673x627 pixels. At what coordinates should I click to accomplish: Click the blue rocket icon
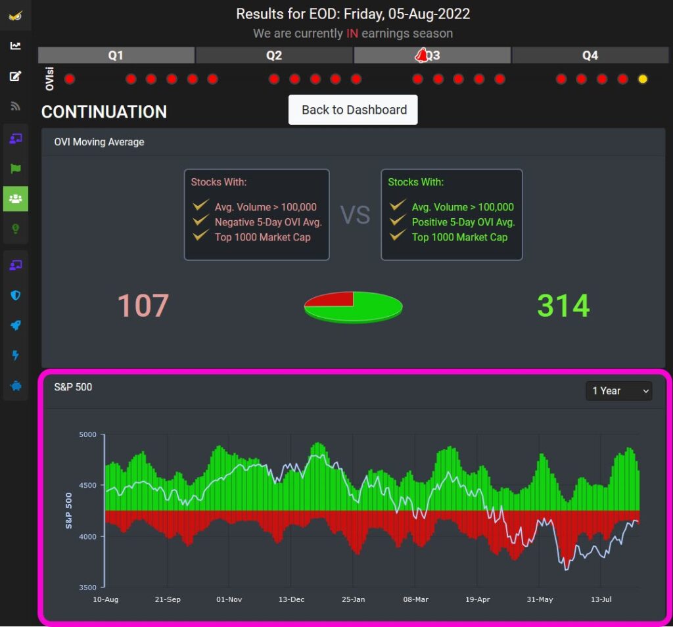pyautogui.click(x=15, y=325)
